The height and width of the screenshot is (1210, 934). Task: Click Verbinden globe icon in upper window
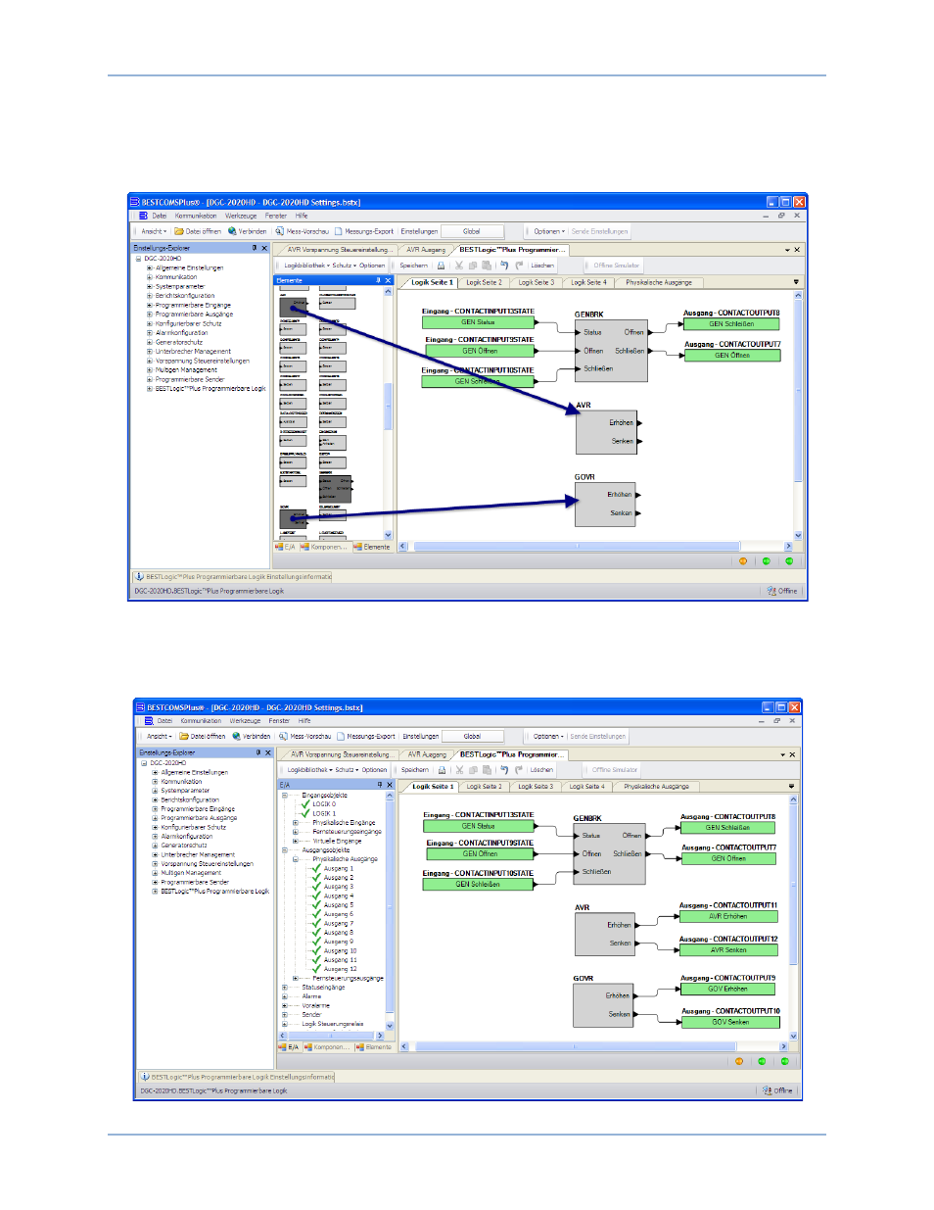[x=232, y=231]
